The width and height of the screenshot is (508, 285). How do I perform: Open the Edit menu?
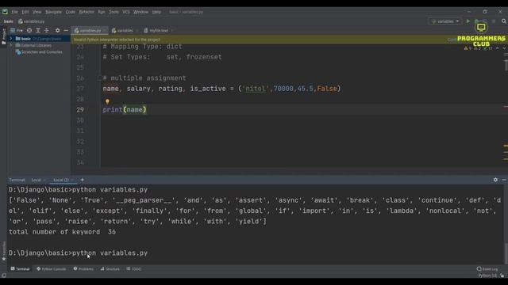click(25, 12)
